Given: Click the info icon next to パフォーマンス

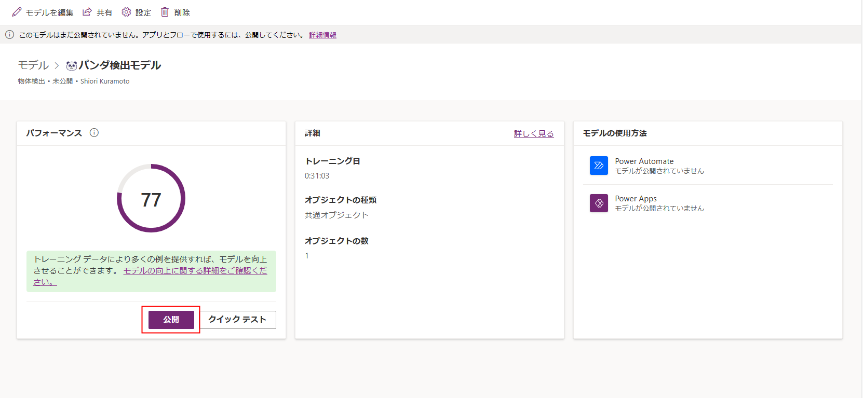Looking at the screenshot, I should pyautogui.click(x=94, y=133).
